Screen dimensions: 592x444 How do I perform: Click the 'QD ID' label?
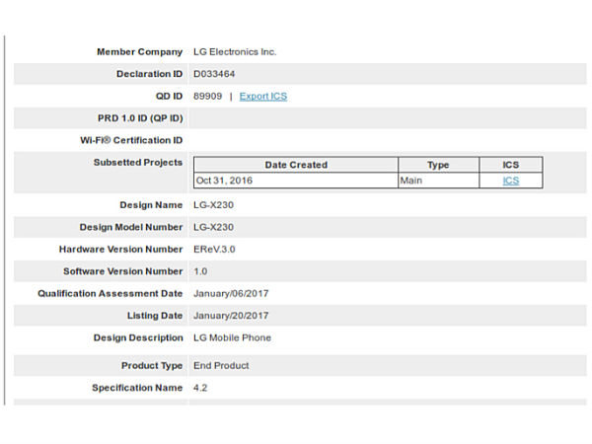coord(169,96)
